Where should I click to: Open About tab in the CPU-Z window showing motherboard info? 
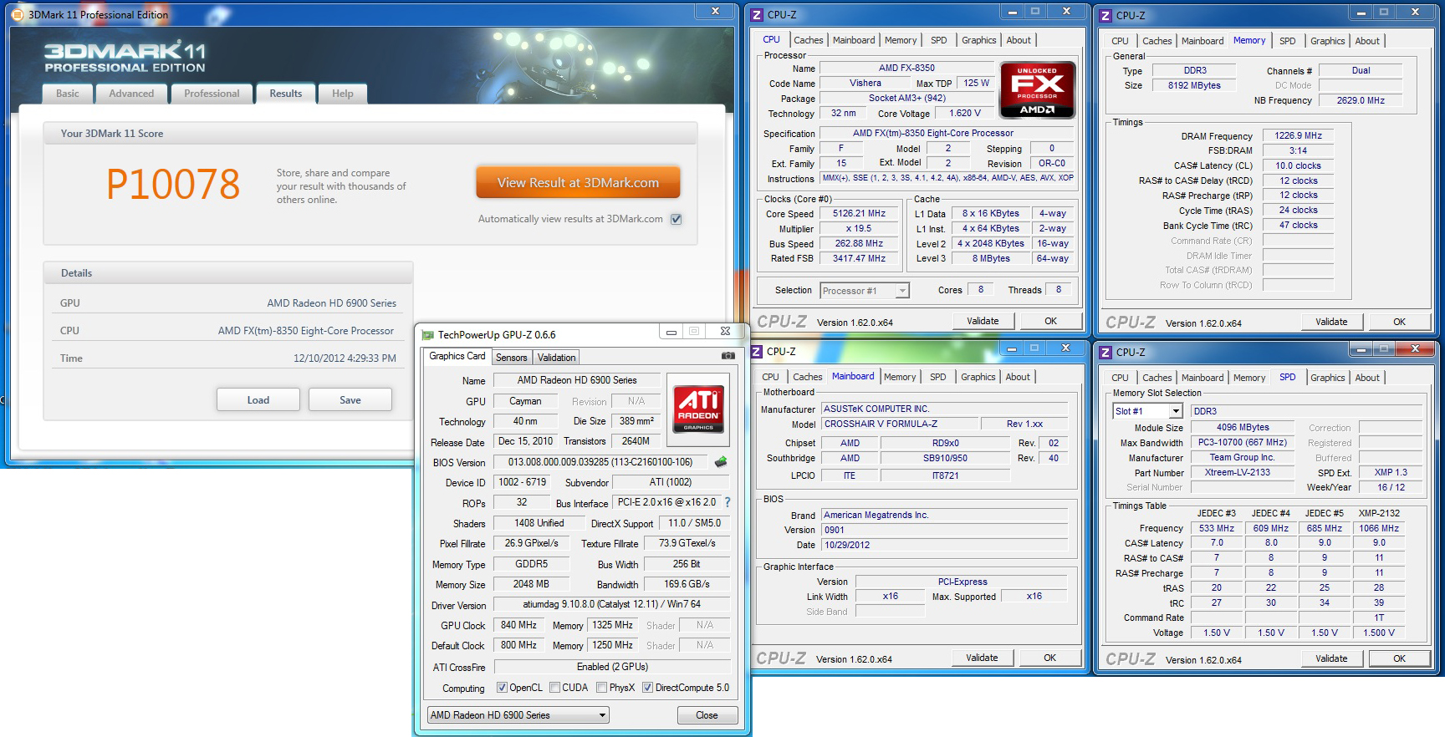[x=1018, y=377]
